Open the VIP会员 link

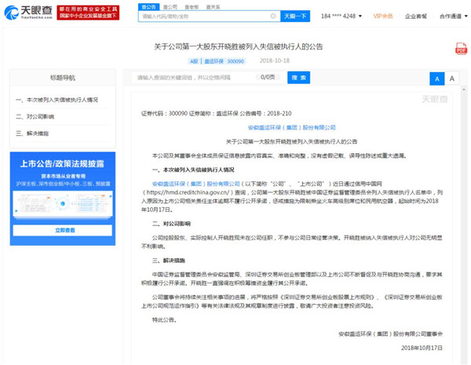(x=384, y=16)
